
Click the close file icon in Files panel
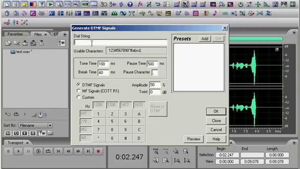click(17, 43)
